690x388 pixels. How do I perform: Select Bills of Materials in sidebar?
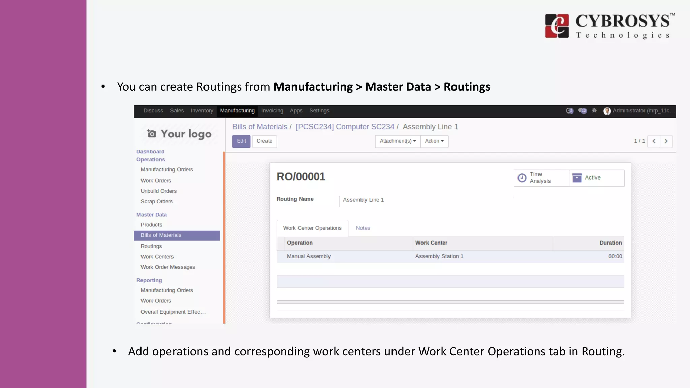(x=177, y=235)
